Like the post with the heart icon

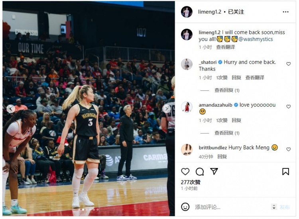point(185,172)
